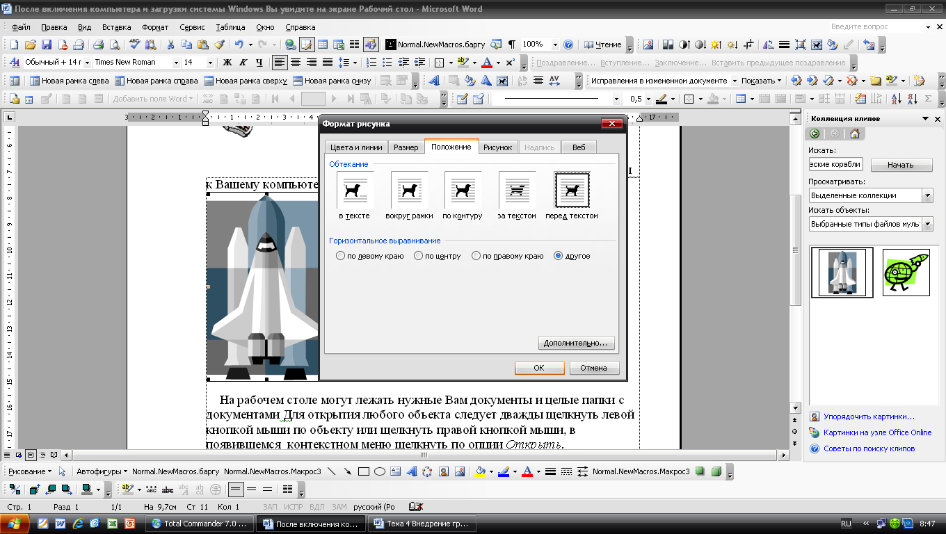The image size is (946, 534).
Task: Open Word help with the blue question icon
Action: (568, 44)
